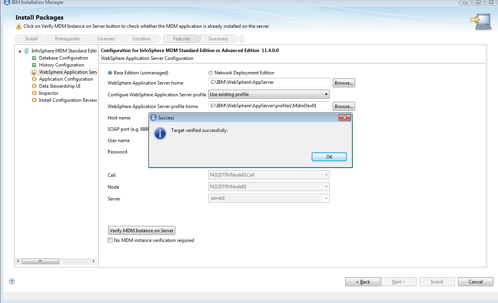Screen dimensions: 498x303
Task: Open the Node dropdown
Action: tap(269, 187)
